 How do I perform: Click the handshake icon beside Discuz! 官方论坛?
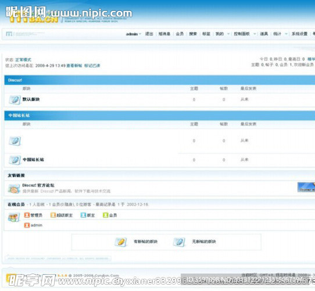tap(14, 189)
